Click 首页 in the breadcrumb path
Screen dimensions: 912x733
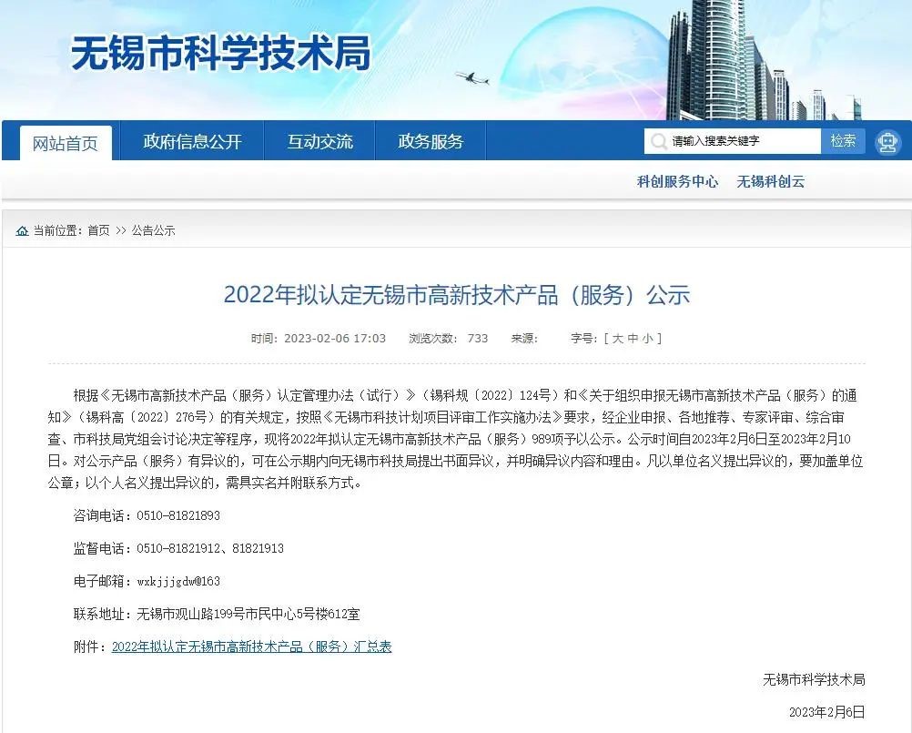point(98,231)
